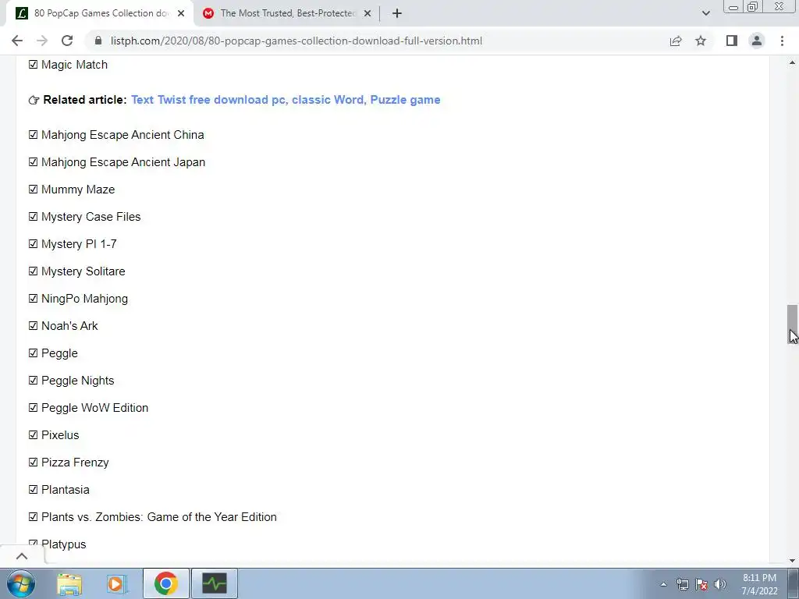The image size is (799, 599).
Task: Open Chrome three-dot menu
Action: pos(782,41)
